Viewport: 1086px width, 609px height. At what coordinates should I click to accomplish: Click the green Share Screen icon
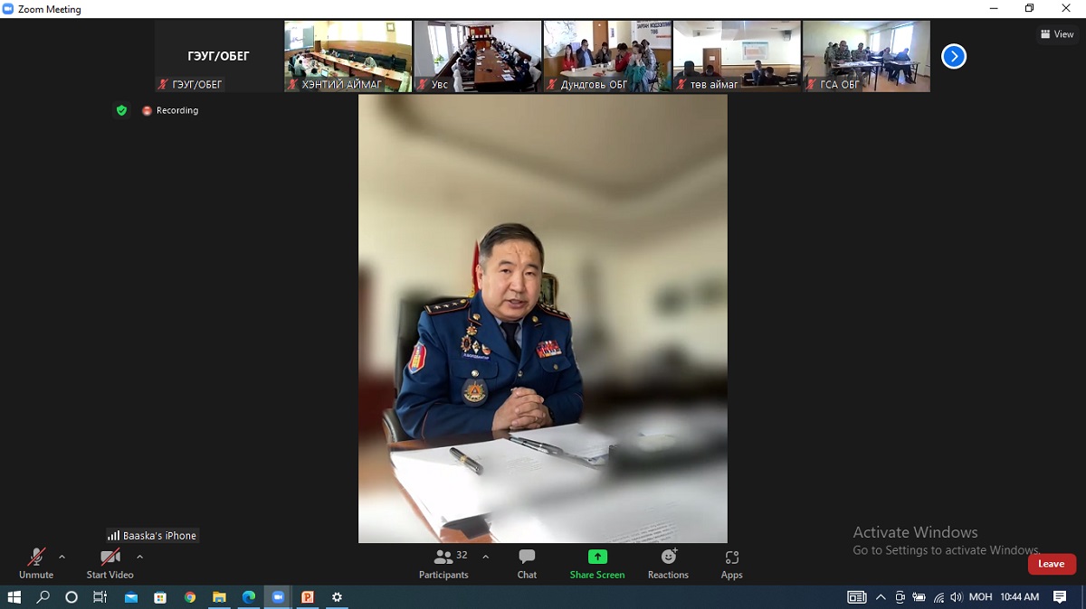point(597,557)
